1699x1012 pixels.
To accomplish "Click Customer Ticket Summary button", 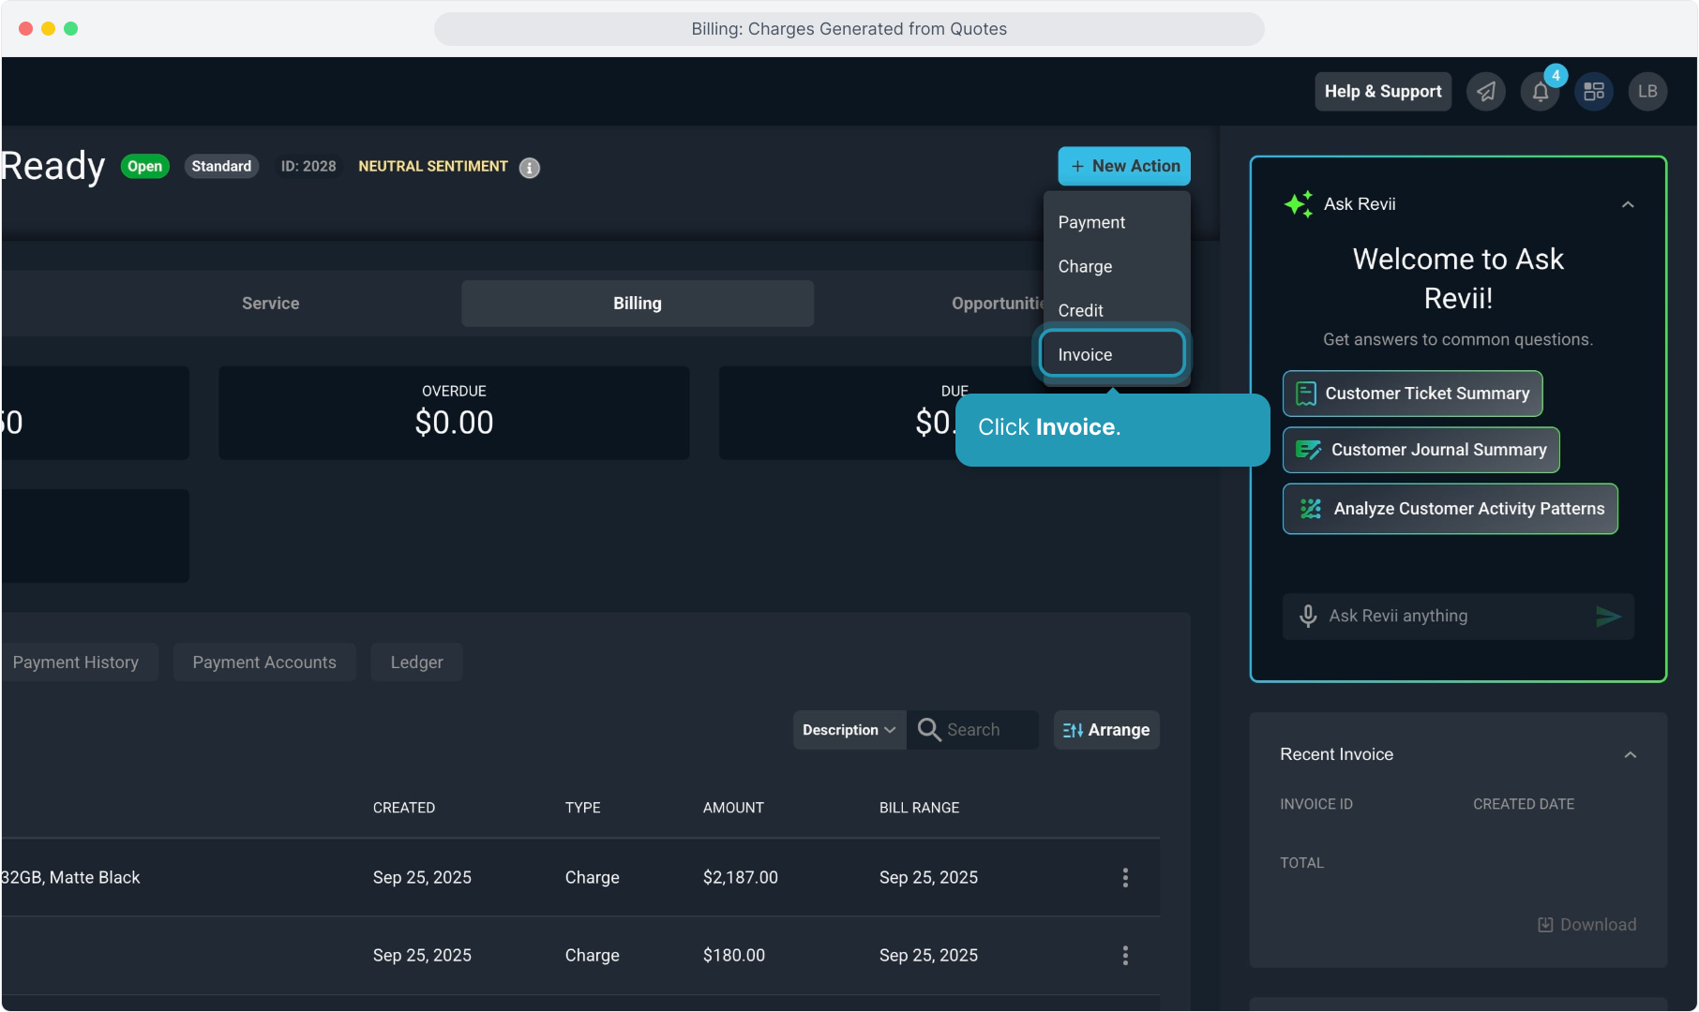I will click(x=1412, y=394).
